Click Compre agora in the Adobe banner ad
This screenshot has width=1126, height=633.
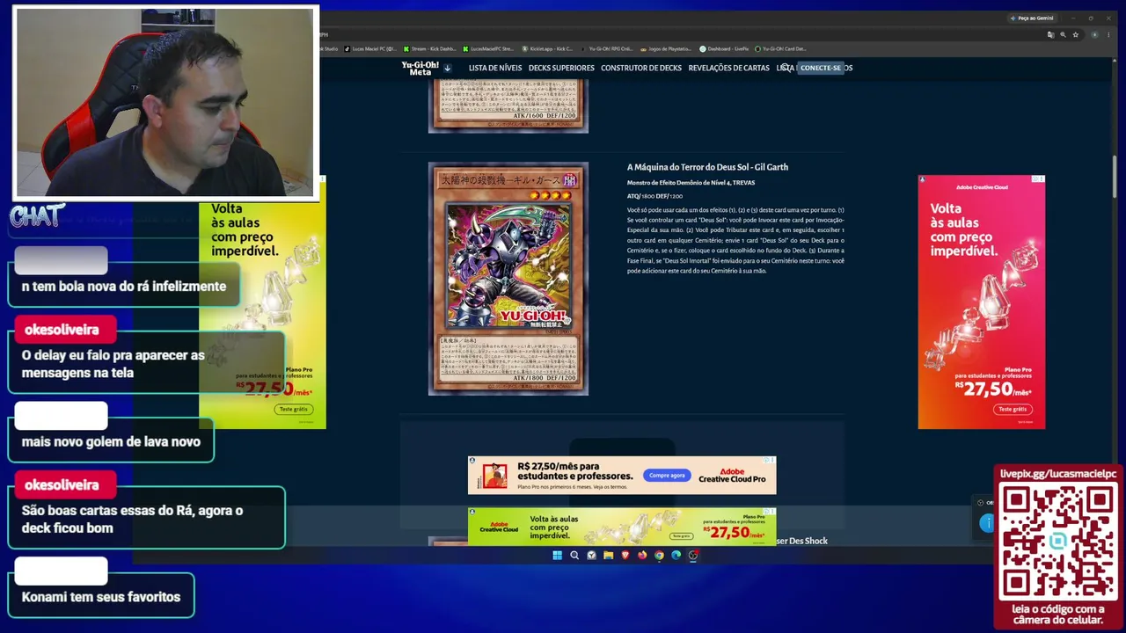(667, 476)
